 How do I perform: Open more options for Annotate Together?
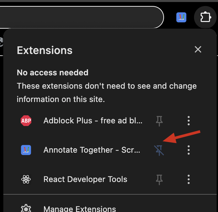(189, 150)
